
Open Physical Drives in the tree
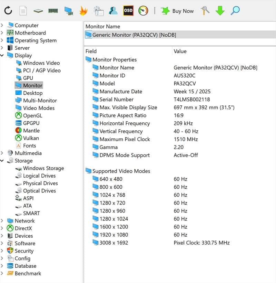(x=40, y=183)
